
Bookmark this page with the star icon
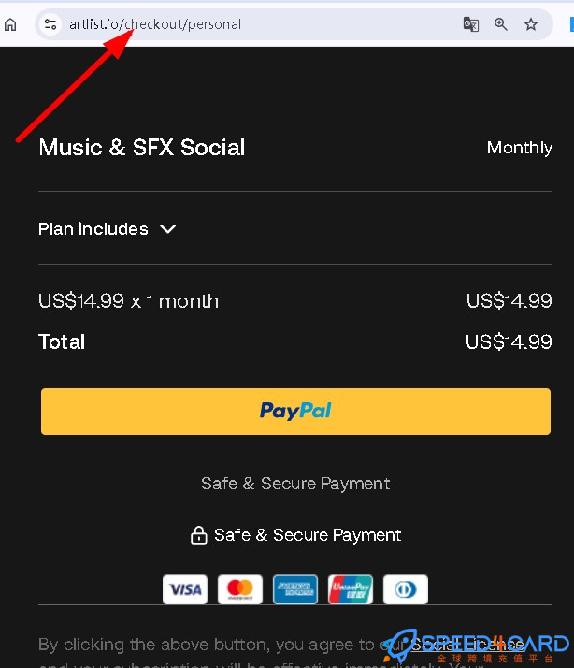(x=531, y=24)
